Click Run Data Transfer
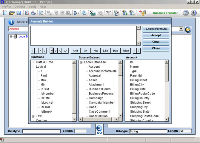Image resolution: width=200 pixels, height=143 pixels. pos(165,13)
